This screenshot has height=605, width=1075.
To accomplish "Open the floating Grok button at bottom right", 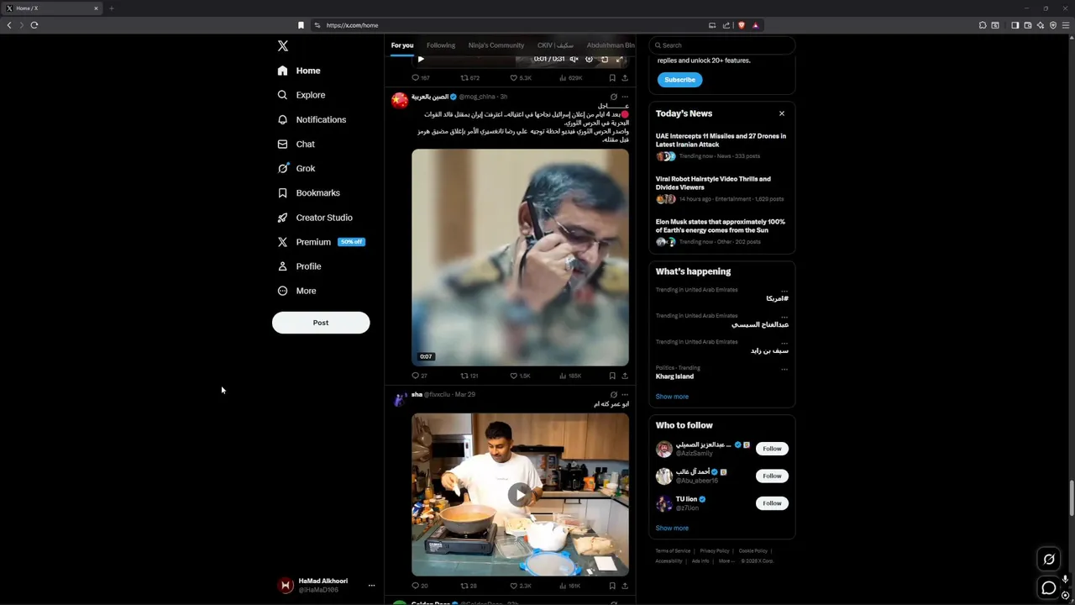I will click(x=1049, y=559).
